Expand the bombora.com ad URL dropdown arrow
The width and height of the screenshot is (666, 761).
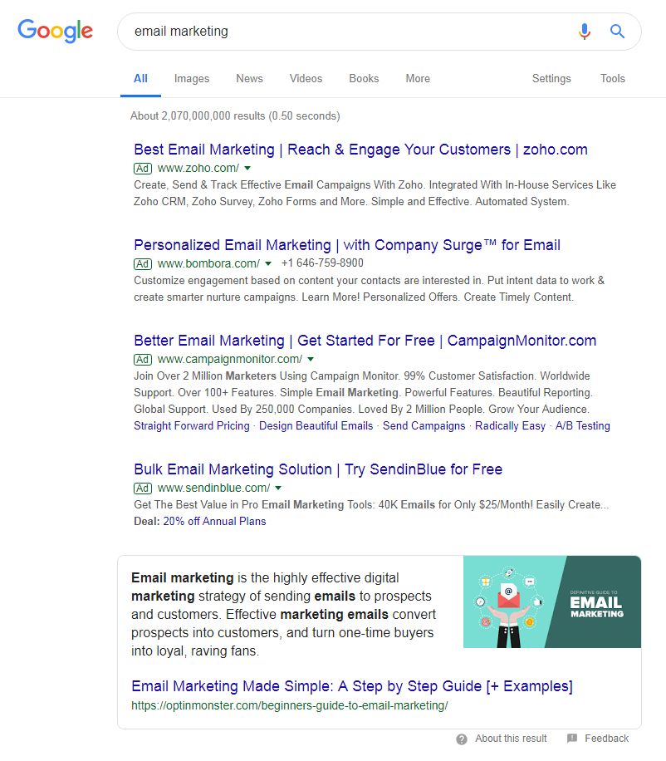point(268,263)
